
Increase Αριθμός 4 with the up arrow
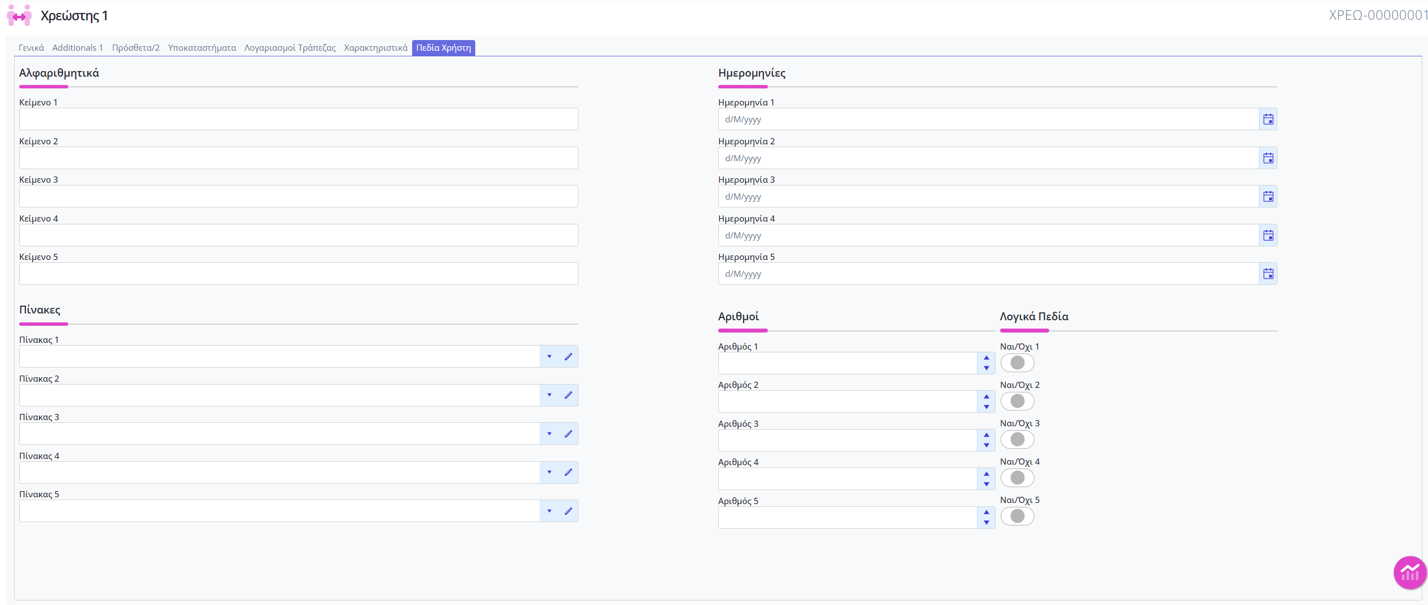coord(986,474)
